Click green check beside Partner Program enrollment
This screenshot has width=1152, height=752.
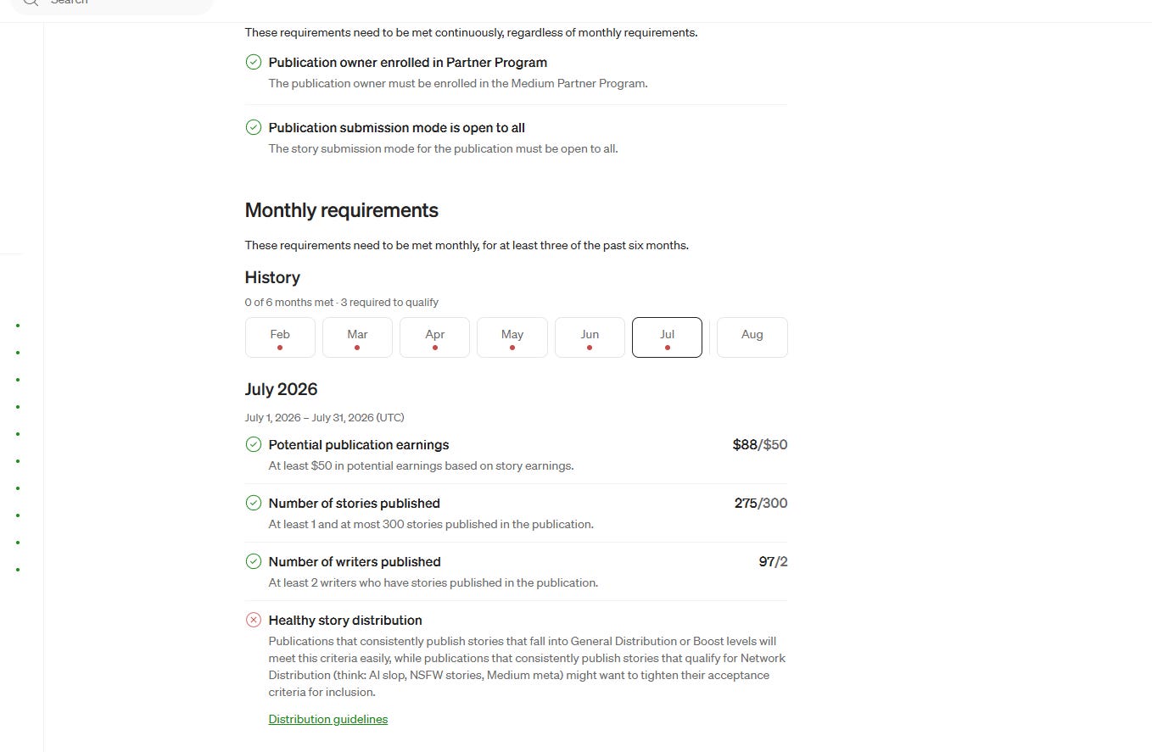click(x=253, y=62)
